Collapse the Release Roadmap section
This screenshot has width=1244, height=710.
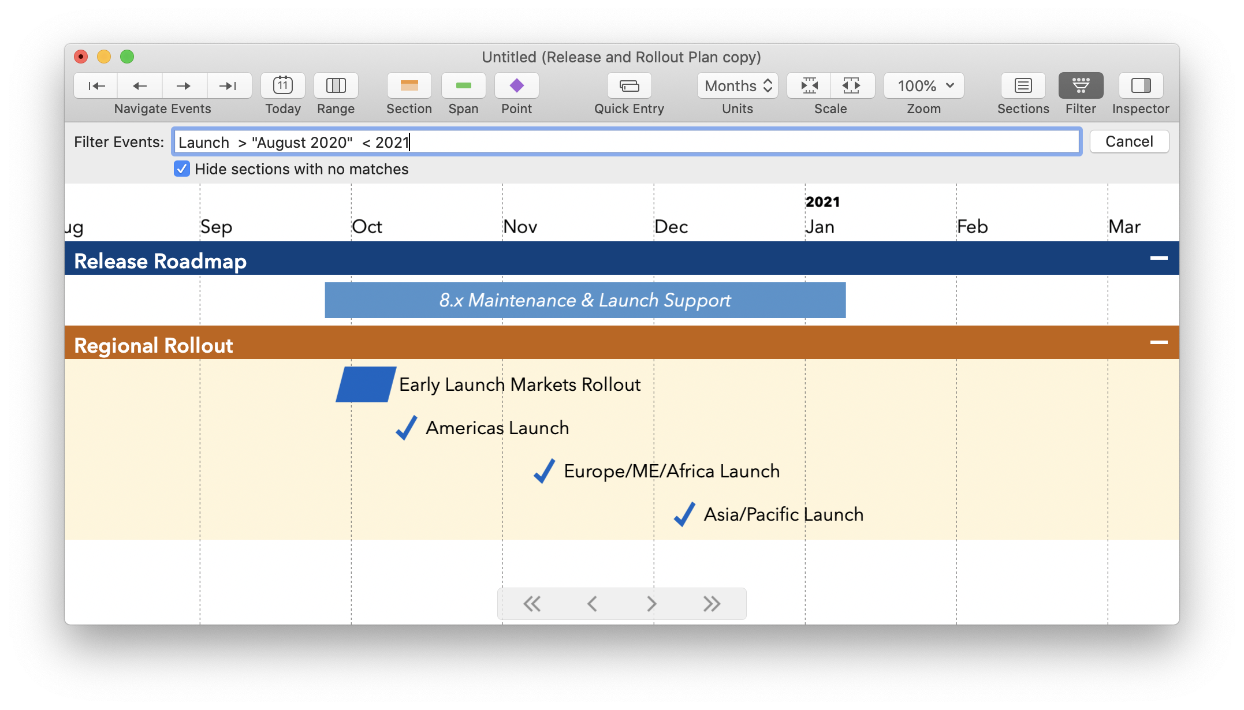pos(1159,258)
